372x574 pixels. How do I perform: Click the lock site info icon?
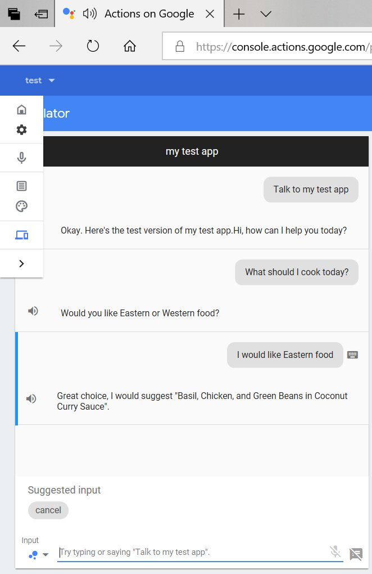180,47
